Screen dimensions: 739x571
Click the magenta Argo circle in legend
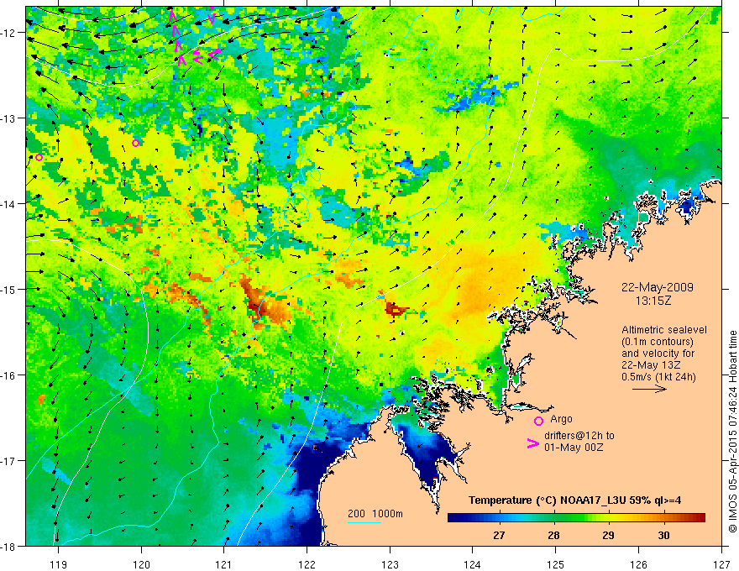click(538, 421)
